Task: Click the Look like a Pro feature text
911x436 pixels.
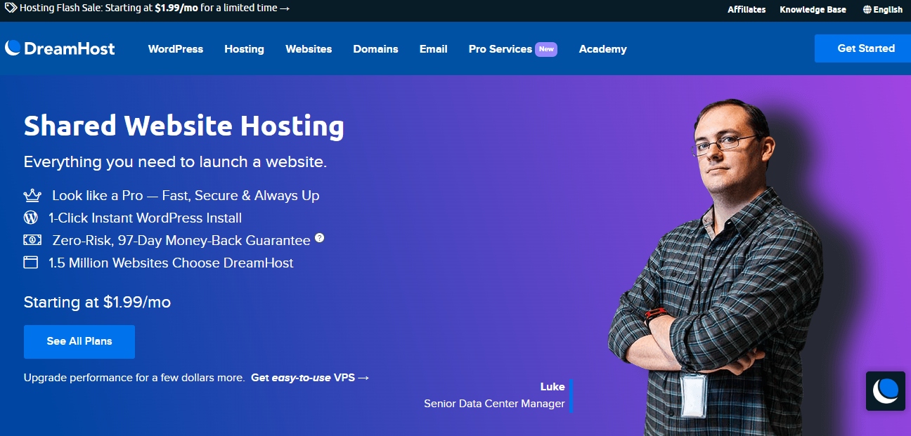Action: pyautogui.click(x=186, y=196)
